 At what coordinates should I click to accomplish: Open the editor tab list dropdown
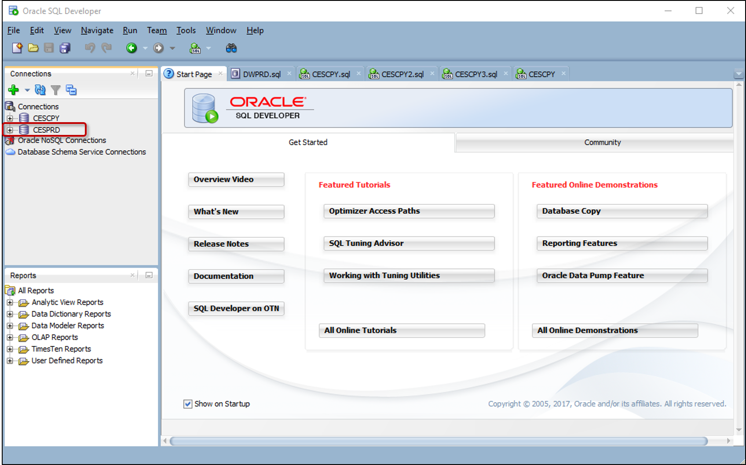[x=739, y=73]
